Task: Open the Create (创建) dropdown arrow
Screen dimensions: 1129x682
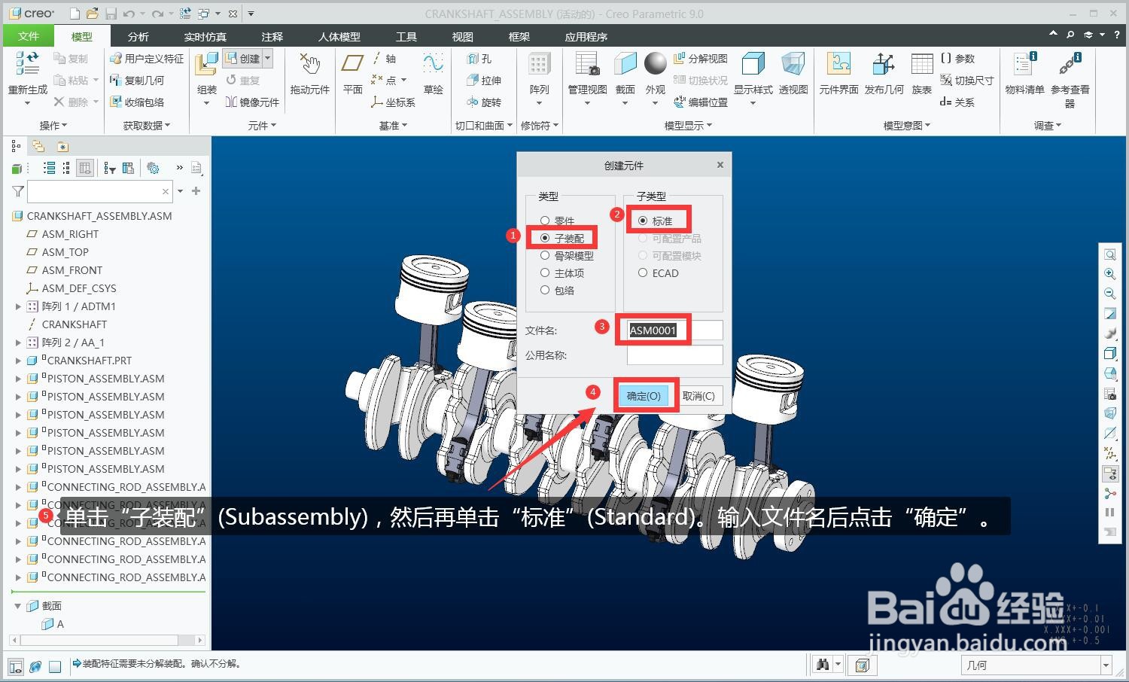Action: pyautogui.click(x=267, y=58)
